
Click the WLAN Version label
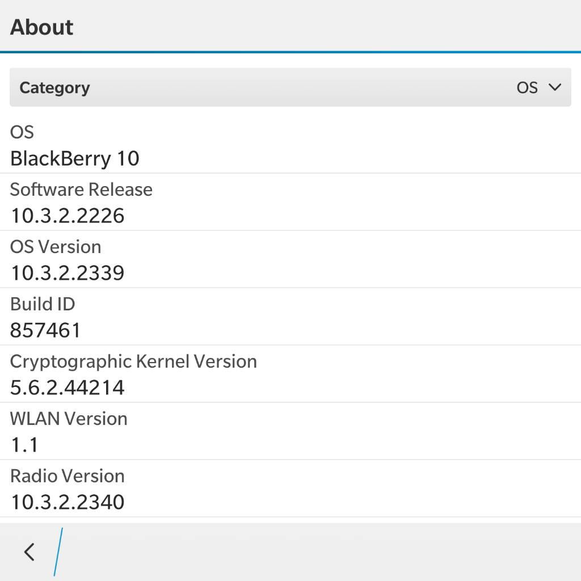[69, 419]
